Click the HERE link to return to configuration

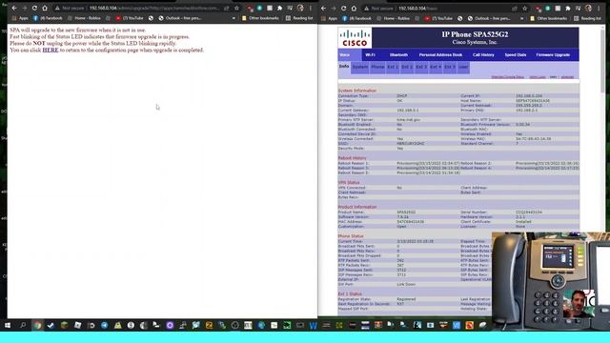pos(51,50)
